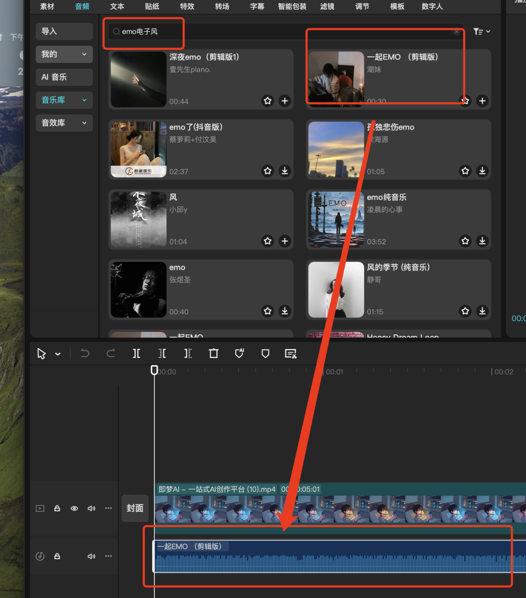This screenshot has width=526, height=598.
Task: Lock the audio track with its padlock icon
Action: click(x=57, y=556)
